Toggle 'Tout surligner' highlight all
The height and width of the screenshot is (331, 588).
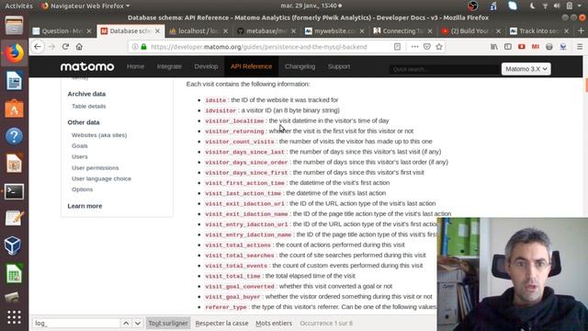[168, 323]
